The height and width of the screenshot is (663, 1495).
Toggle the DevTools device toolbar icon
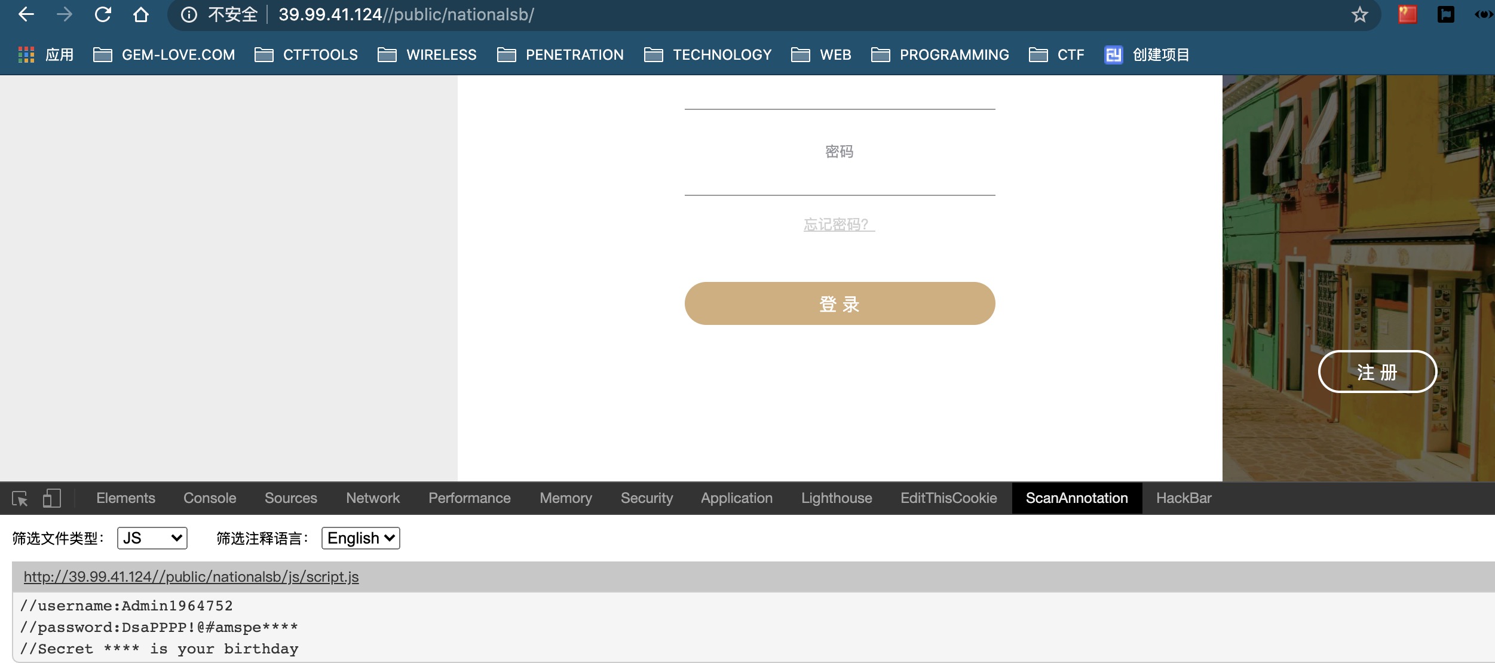point(52,498)
